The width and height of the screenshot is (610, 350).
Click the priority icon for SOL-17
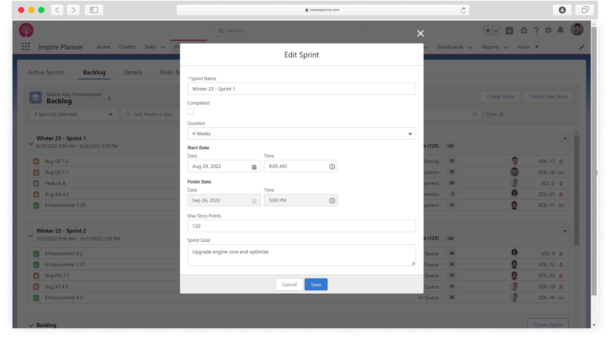pyautogui.click(x=561, y=162)
